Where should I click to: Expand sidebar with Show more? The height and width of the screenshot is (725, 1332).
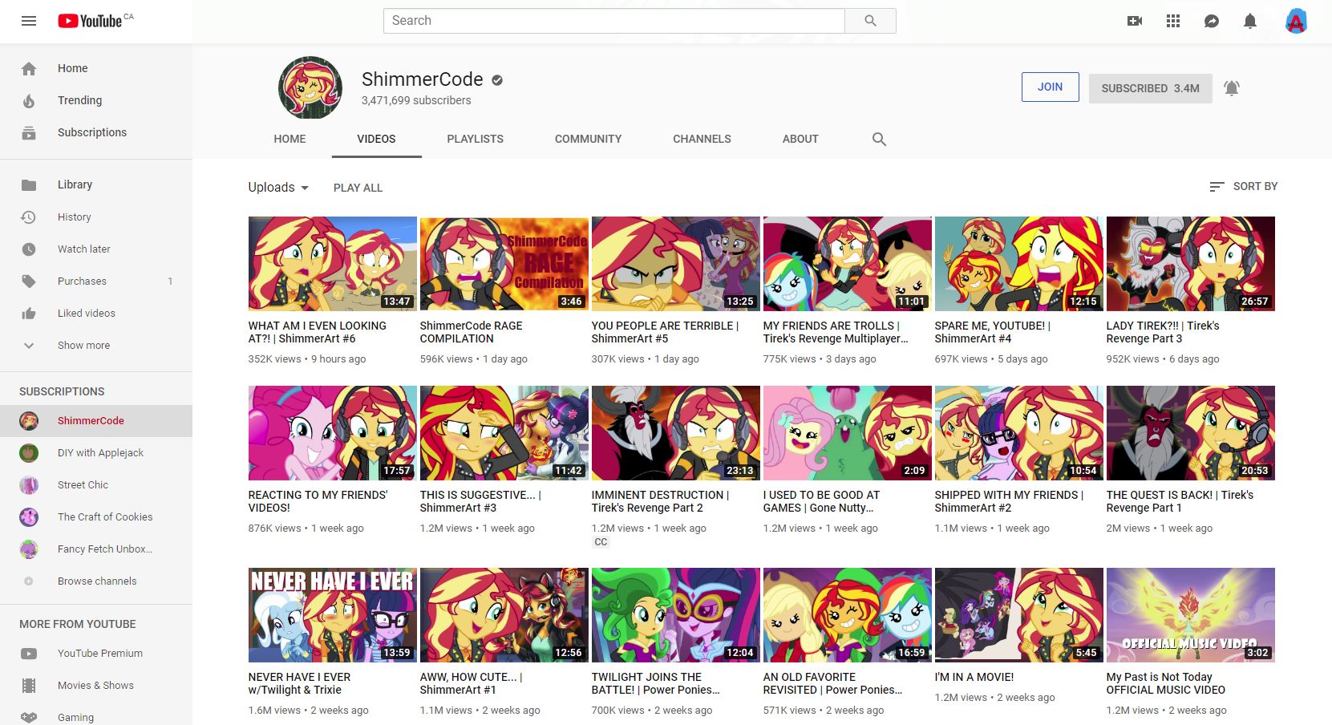[x=96, y=346]
